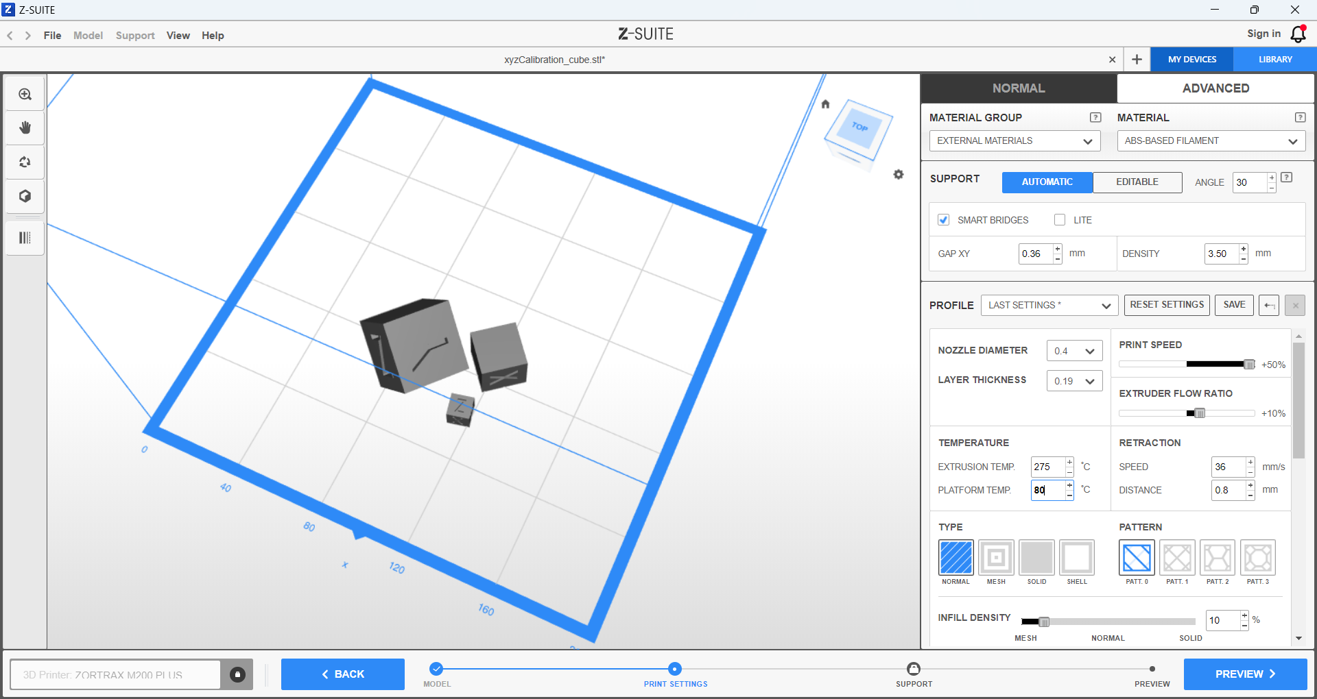Click Reset Settings button

point(1167,305)
